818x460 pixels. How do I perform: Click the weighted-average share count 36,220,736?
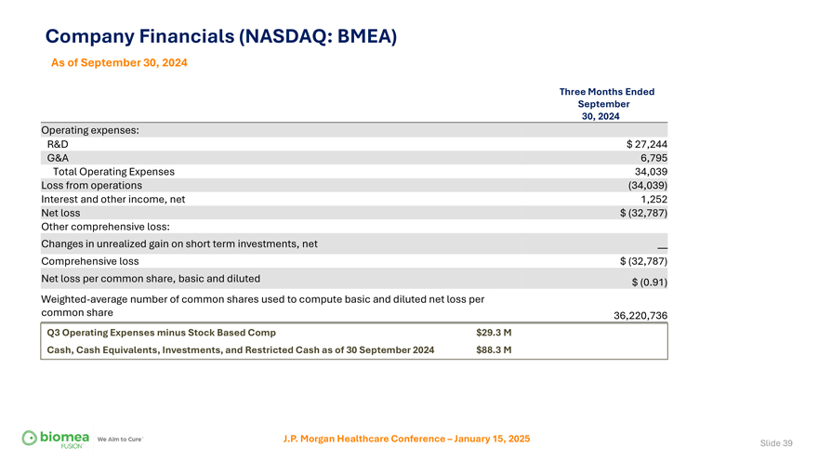[x=640, y=316]
